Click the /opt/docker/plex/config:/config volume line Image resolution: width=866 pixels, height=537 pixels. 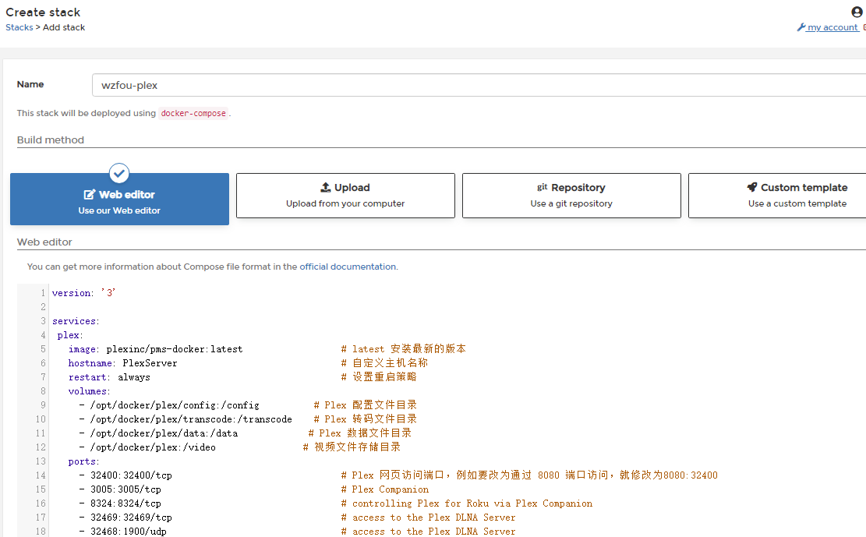click(x=169, y=405)
